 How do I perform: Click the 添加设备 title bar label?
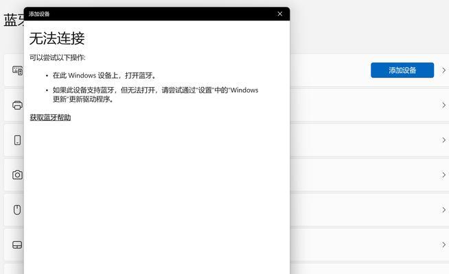39,14
